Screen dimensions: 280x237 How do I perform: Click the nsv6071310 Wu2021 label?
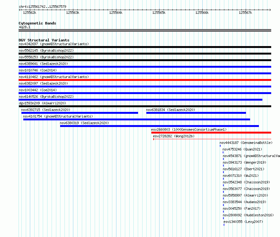click(241, 176)
